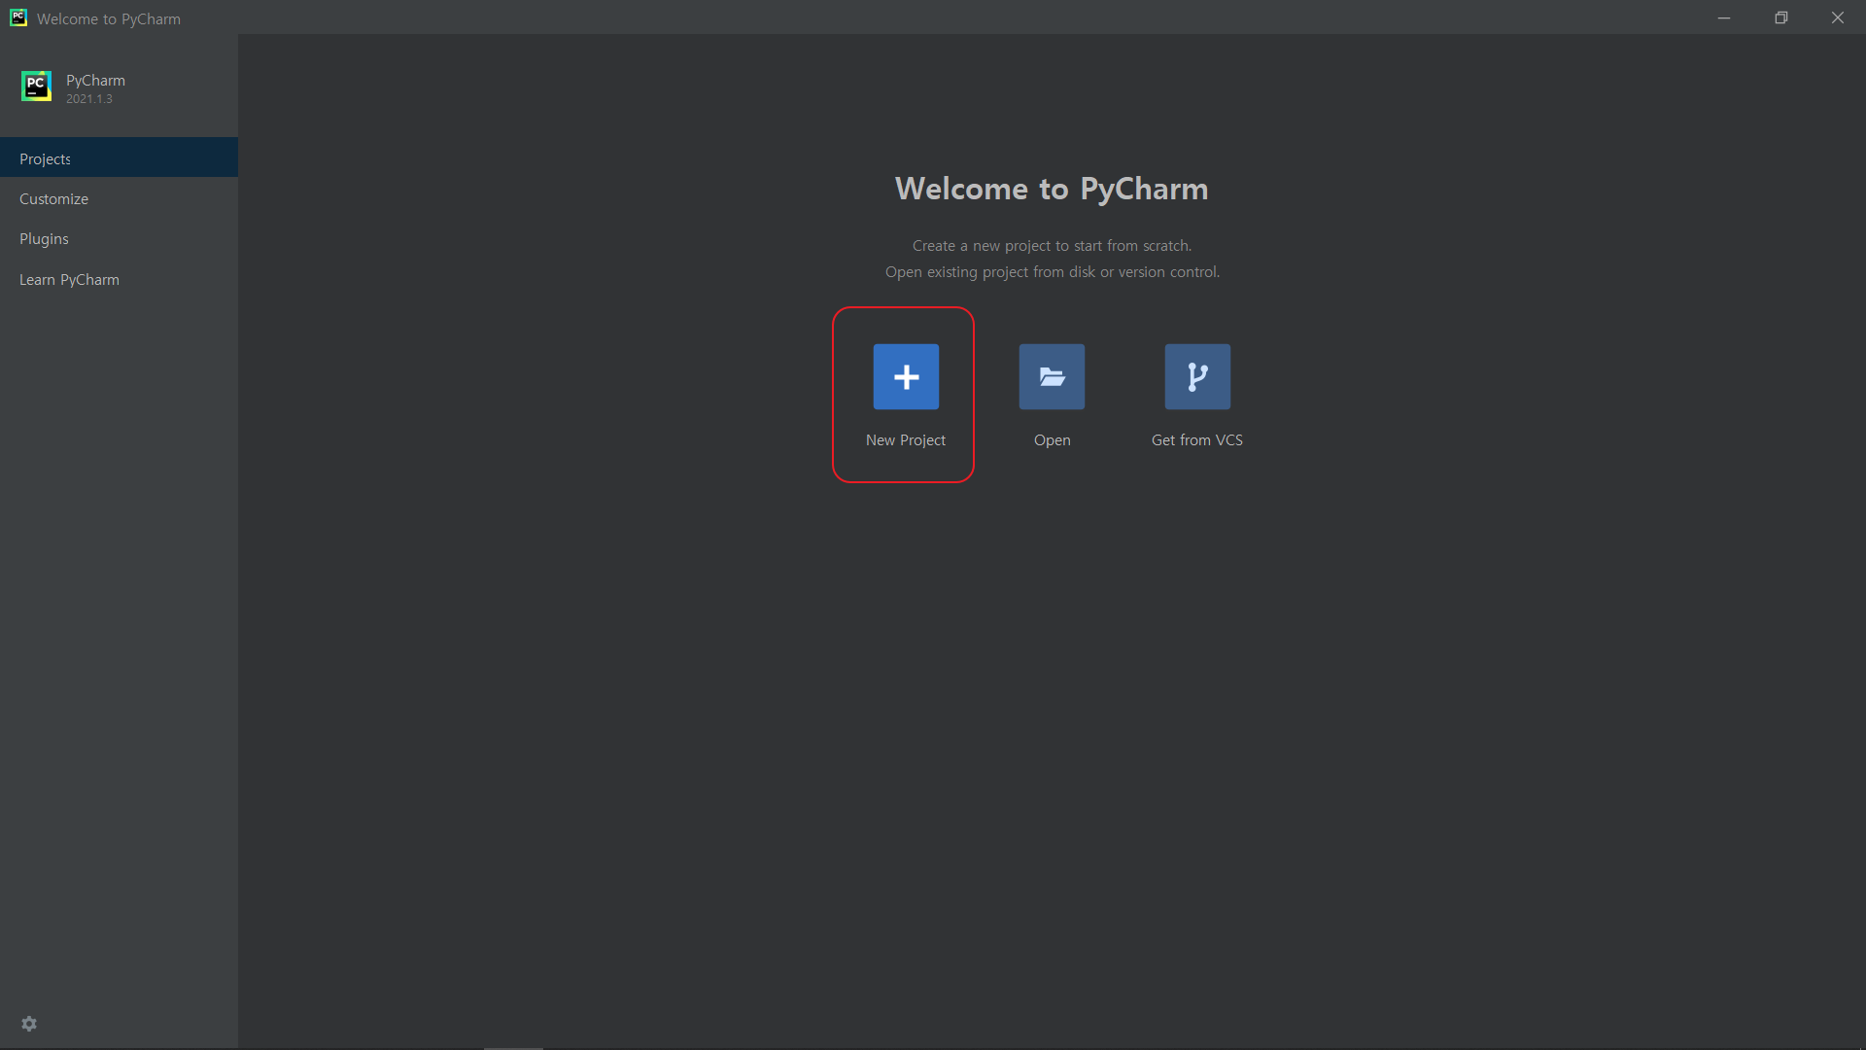Click the Open folder icon

1052,376
